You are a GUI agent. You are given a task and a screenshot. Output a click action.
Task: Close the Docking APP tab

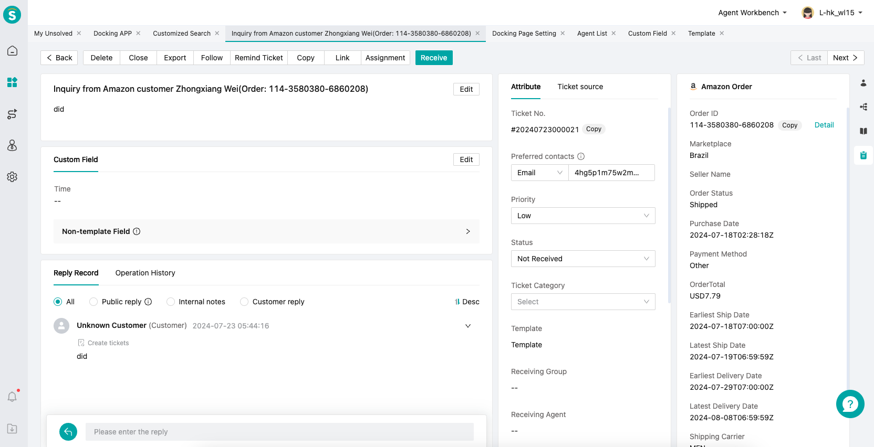(x=138, y=33)
